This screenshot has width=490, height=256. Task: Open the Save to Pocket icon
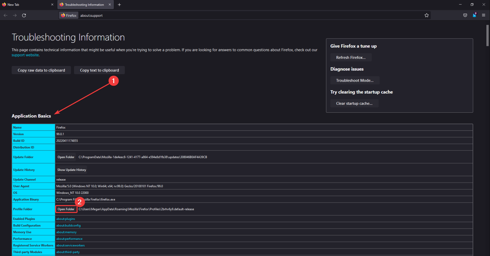click(465, 15)
